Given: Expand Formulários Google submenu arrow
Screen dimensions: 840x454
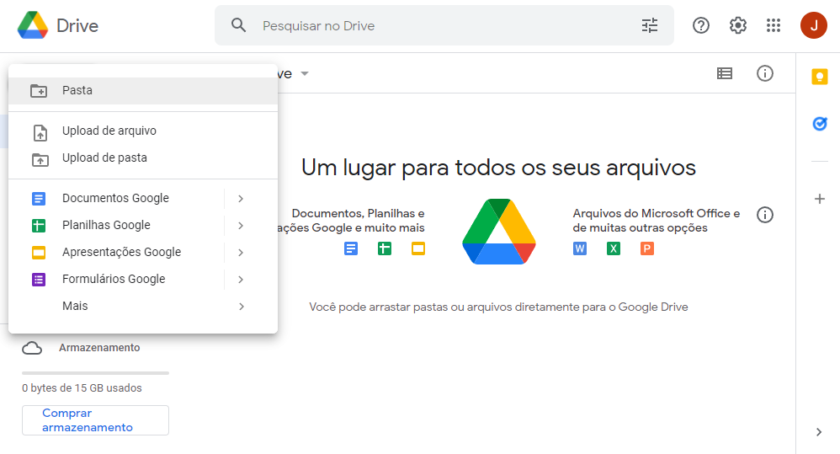Looking at the screenshot, I should pyautogui.click(x=241, y=280).
